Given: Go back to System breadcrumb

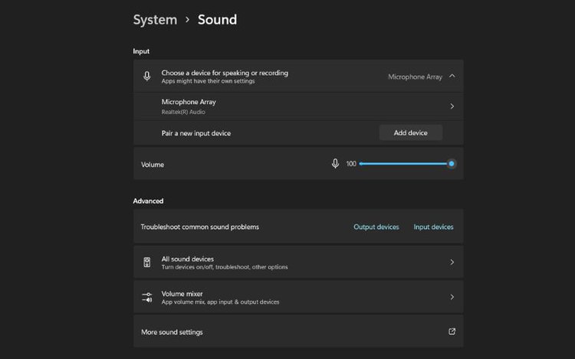Looking at the screenshot, I should 155,20.
